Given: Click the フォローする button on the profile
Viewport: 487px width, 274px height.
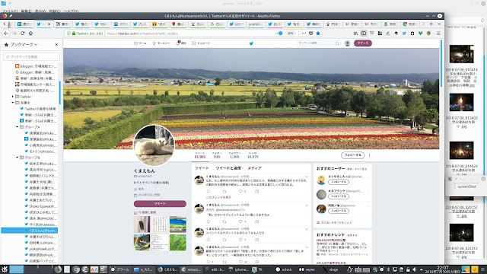Looking at the screenshot, I should click(x=352, y=155).
